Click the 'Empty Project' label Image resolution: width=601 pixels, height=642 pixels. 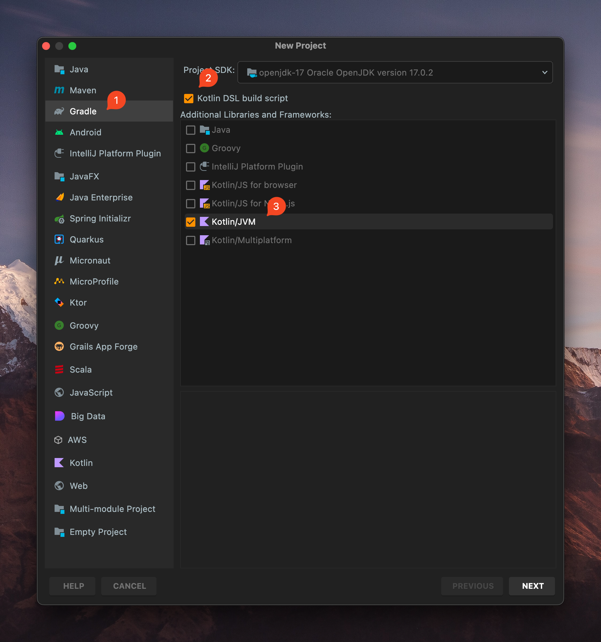tap(98, 532)
